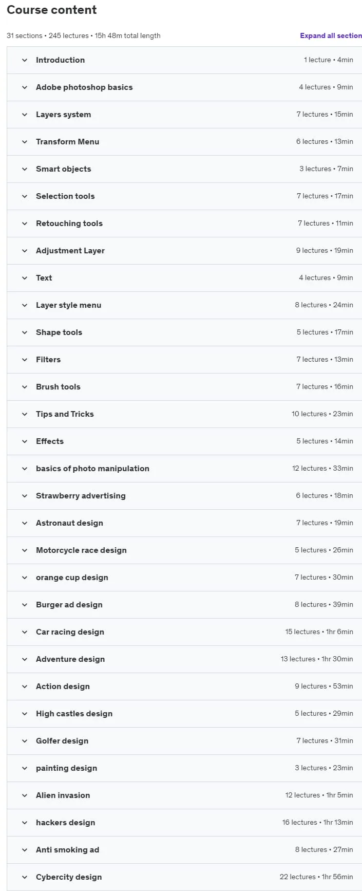Expand the Layers system section chevron
The image size is (362, 891).
(x=25, y=115)
